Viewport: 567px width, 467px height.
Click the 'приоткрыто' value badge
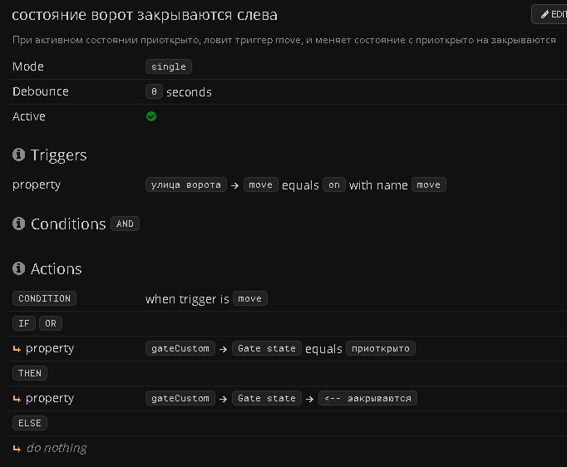[380, 348]
